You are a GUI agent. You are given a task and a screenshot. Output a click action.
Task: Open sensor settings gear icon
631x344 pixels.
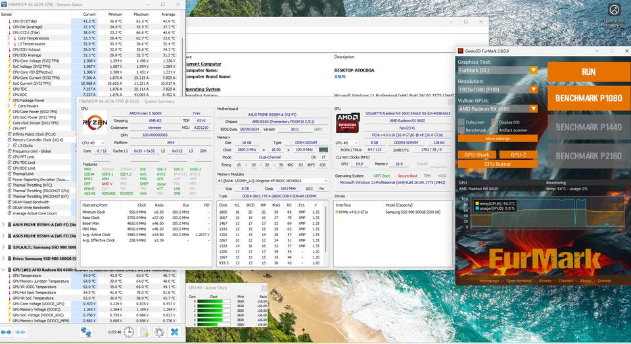point(159,332)
